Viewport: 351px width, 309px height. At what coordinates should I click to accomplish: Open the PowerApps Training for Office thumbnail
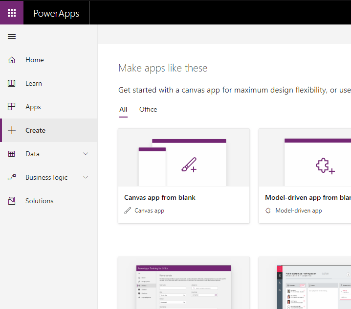(x=184, y=287)
